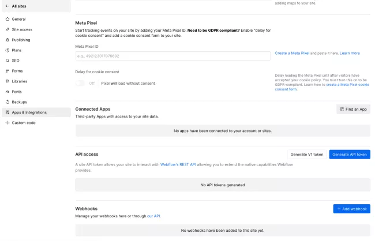Click the General home icon
This screenshot has height=241, width=375.
7,19
